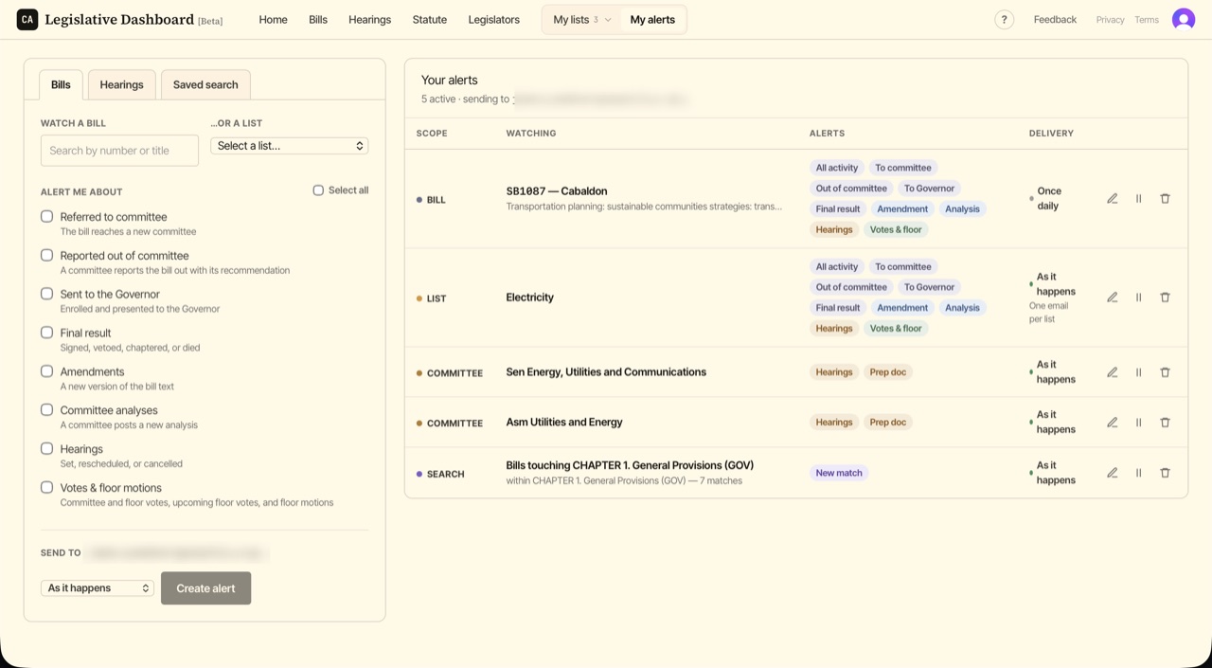Click the Once daily delivery text
Screen dimensions: 1212x668
[x=1049, y=198]
